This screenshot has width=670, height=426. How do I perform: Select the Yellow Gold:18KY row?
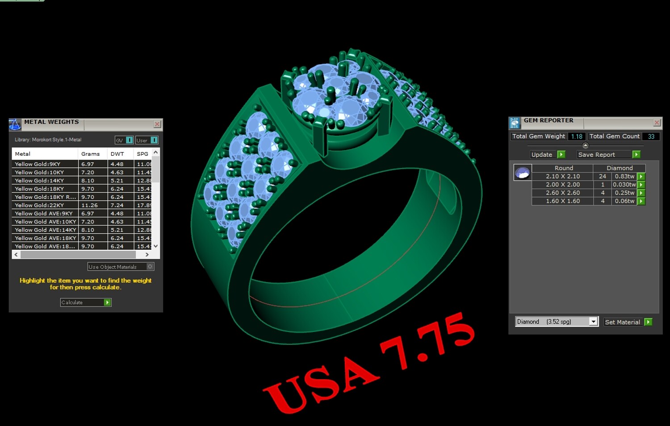click(82, 189)
